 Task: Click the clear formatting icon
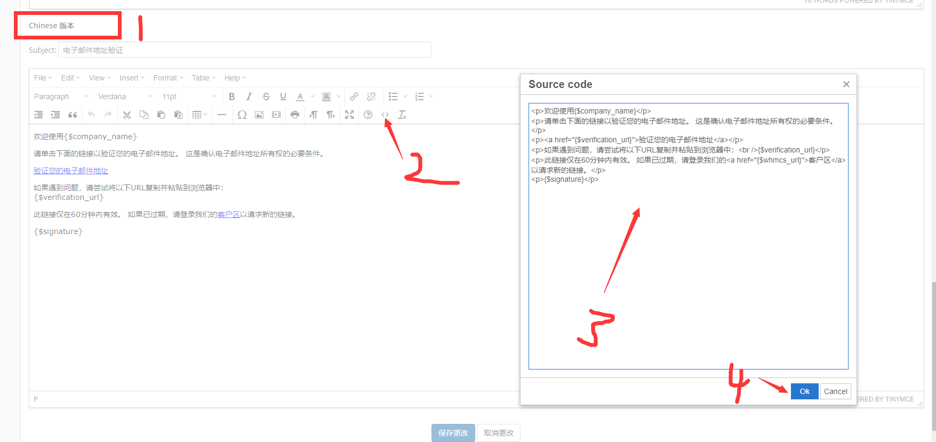402,115
